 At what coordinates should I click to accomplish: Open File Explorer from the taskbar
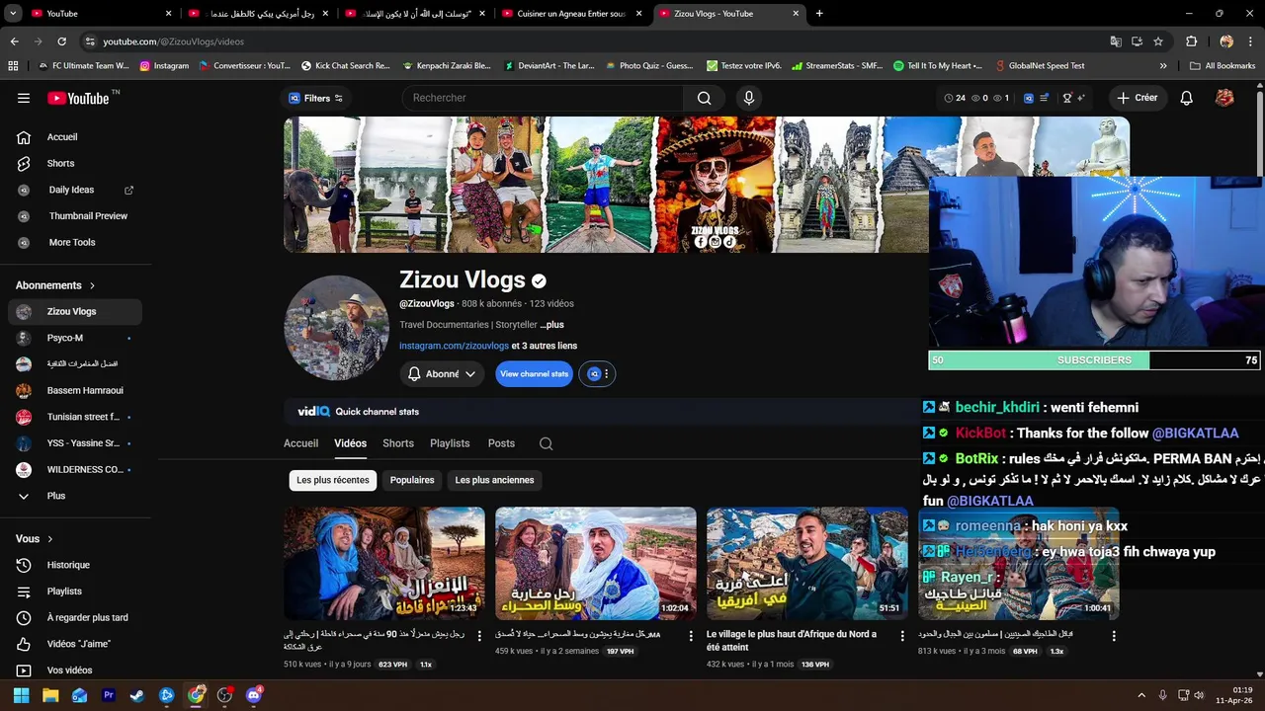coord(50,695)
